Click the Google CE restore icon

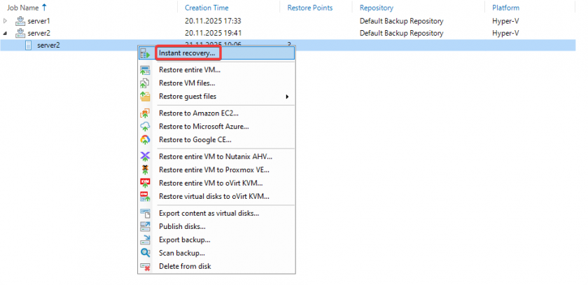145,140
